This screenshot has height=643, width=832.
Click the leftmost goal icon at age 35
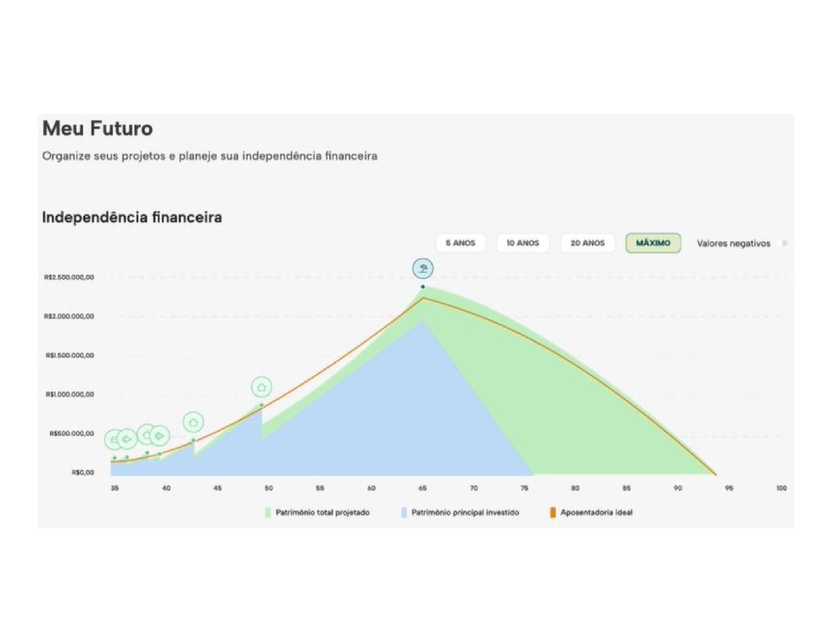point(113,440)
